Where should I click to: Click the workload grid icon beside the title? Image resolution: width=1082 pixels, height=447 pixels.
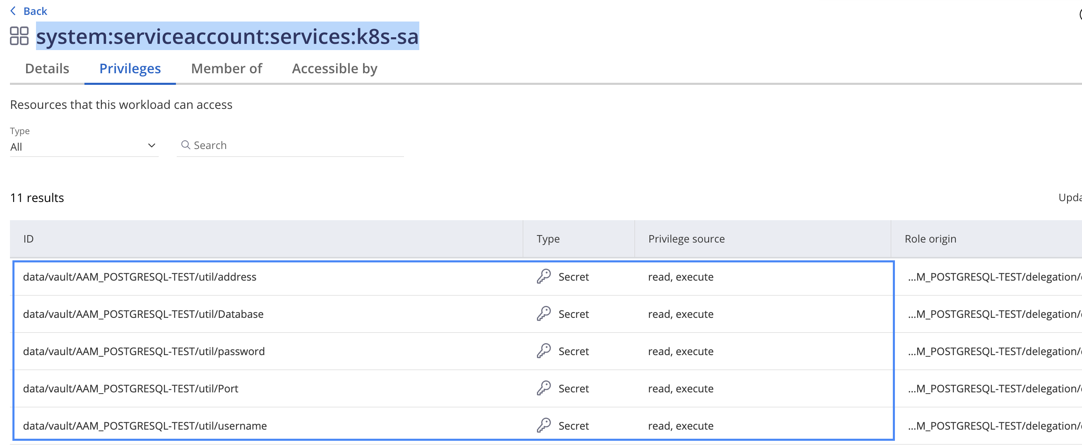coord(19,36)
